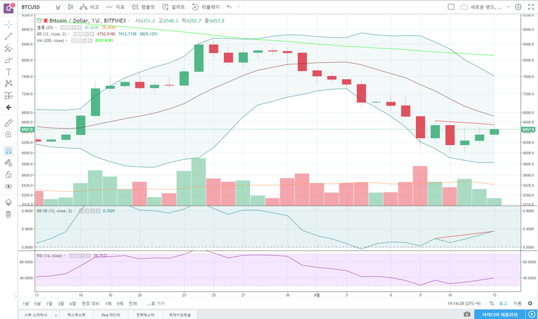Select the zoom in tool
Screen dimensions: 538x319
pyautogui.click(x=9, y=135)
